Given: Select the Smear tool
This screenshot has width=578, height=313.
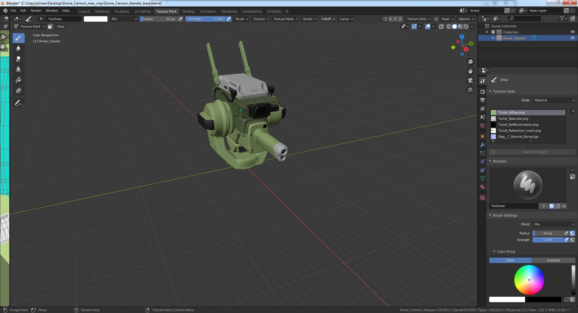Looking at the screenshot, I should click(x=18, y=59).
